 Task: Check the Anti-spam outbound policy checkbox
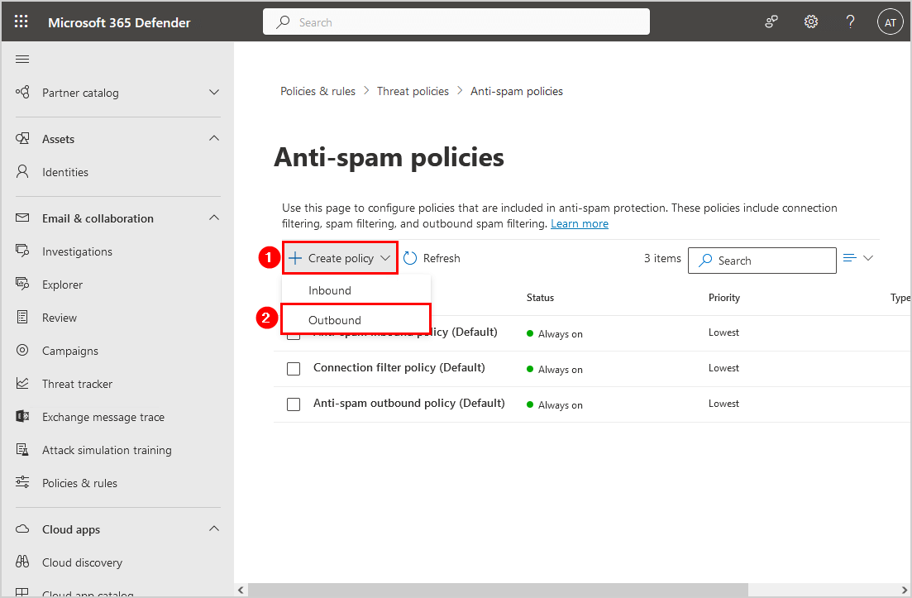[x=294, y=404]
